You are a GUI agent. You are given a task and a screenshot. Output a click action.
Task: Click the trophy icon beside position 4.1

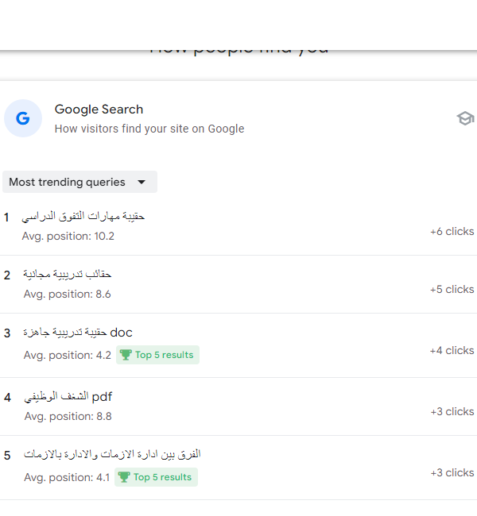tap(124, 477)
